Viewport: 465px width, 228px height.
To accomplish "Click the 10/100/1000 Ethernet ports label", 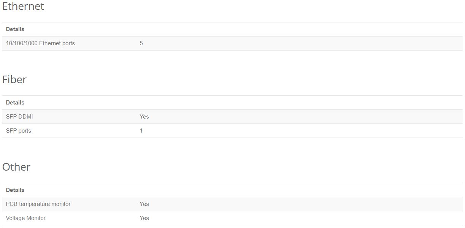I will point(40,43).
